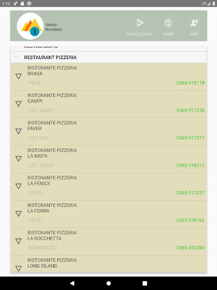Select the Restaurant Pizzeria header
The width and height of the screenshot is (217, 290).
50,57
